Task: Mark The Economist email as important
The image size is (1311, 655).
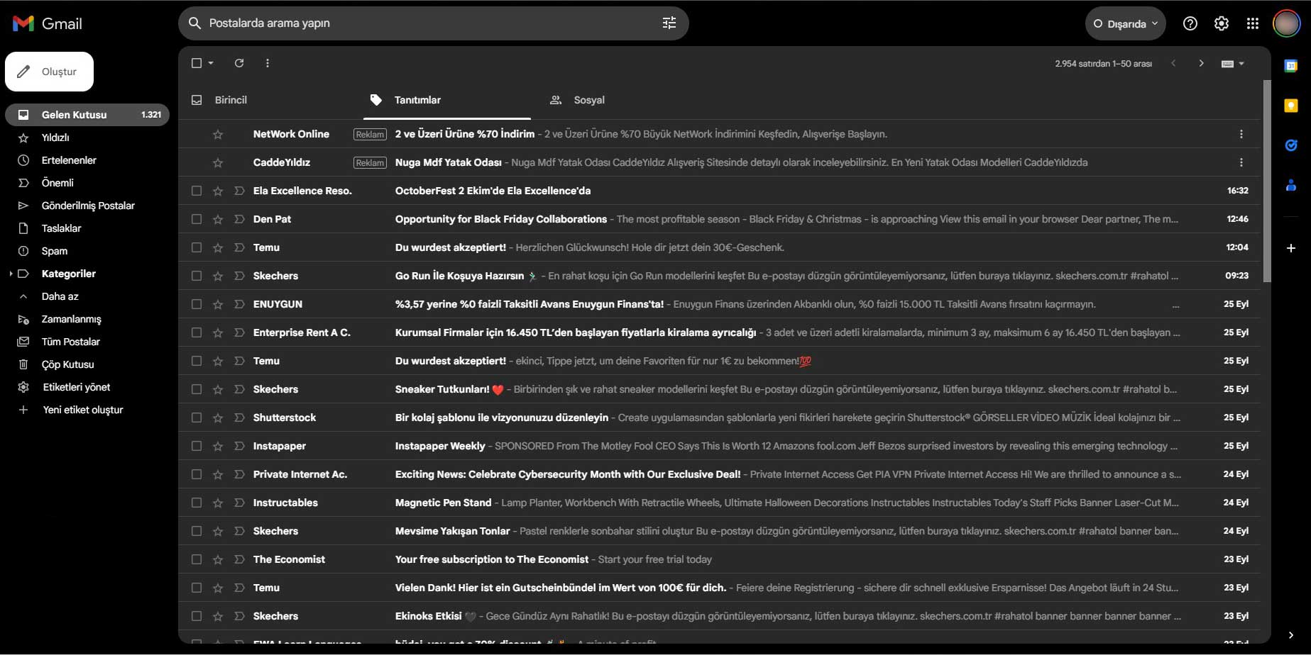Action: pos(239,559)
